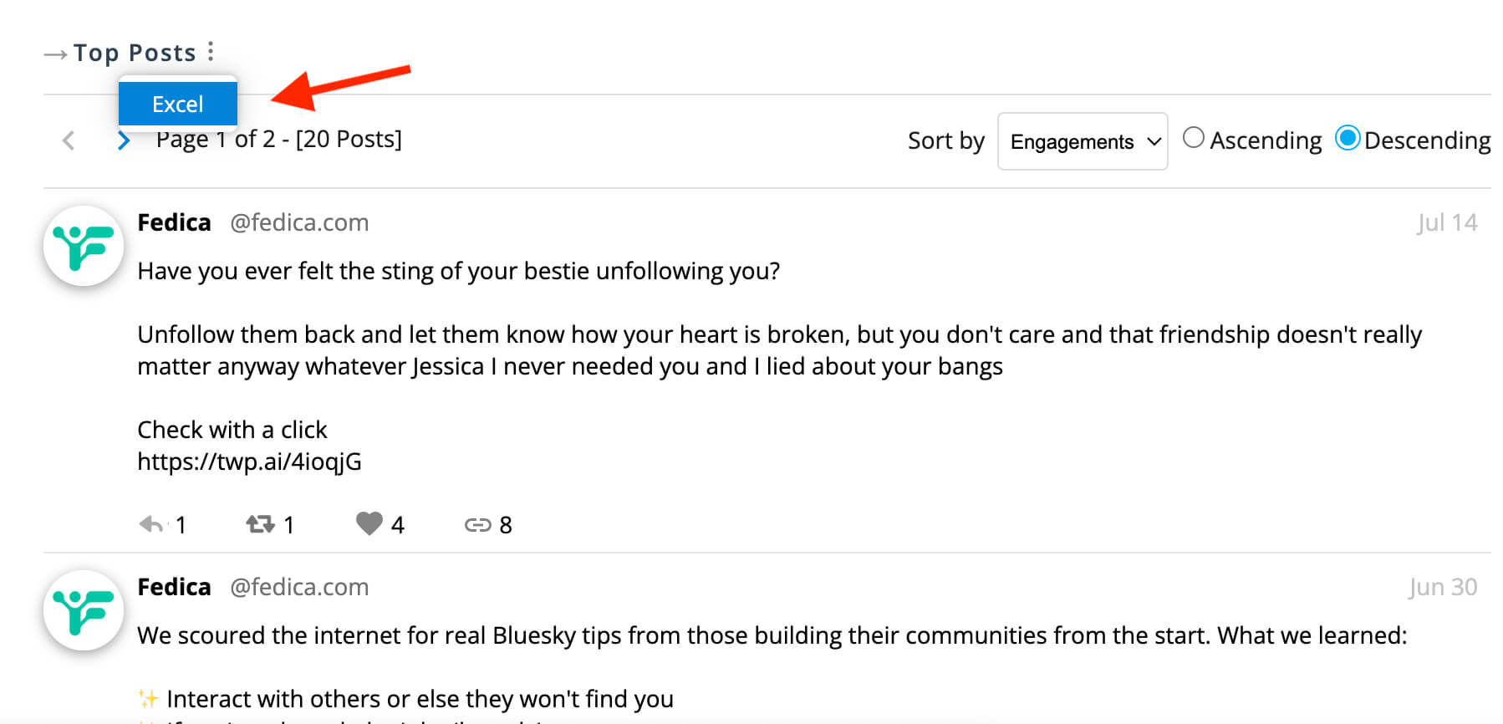Image resolution: width=1503 pixels, height=724 pixels.
Task: Click the heart icon on the first post
Action: (369, 523)
